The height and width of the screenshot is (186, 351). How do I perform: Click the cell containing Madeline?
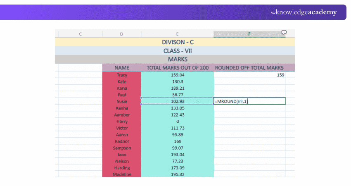[x=122, y=174]
